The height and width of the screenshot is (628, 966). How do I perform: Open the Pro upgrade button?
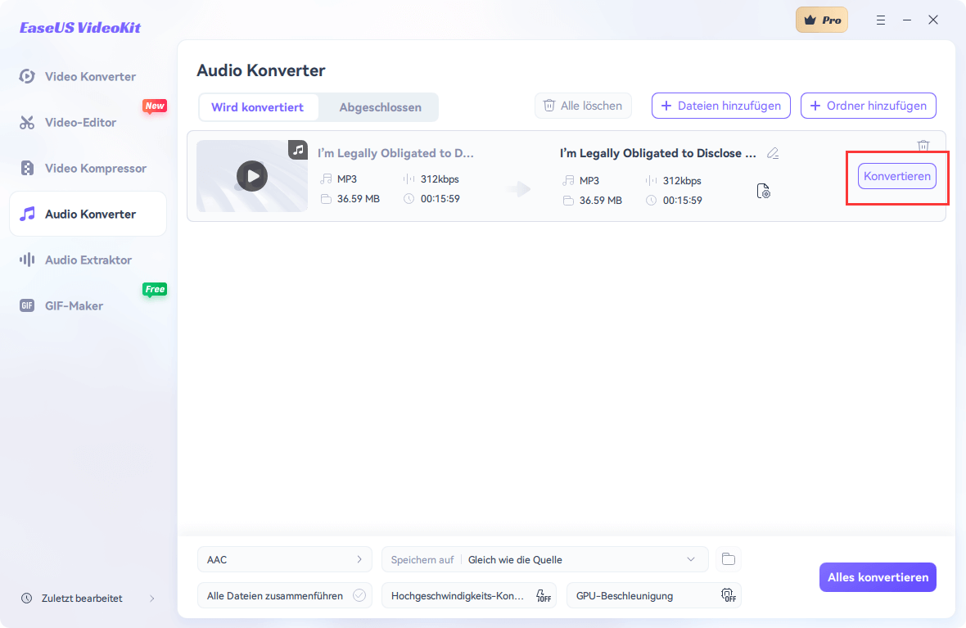[822, 20]
